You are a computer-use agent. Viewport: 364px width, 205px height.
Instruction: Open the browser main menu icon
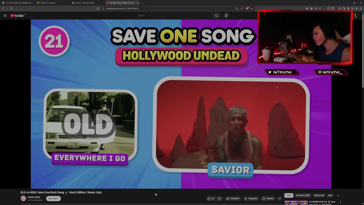pyautogui.click(x=361, y=9)
